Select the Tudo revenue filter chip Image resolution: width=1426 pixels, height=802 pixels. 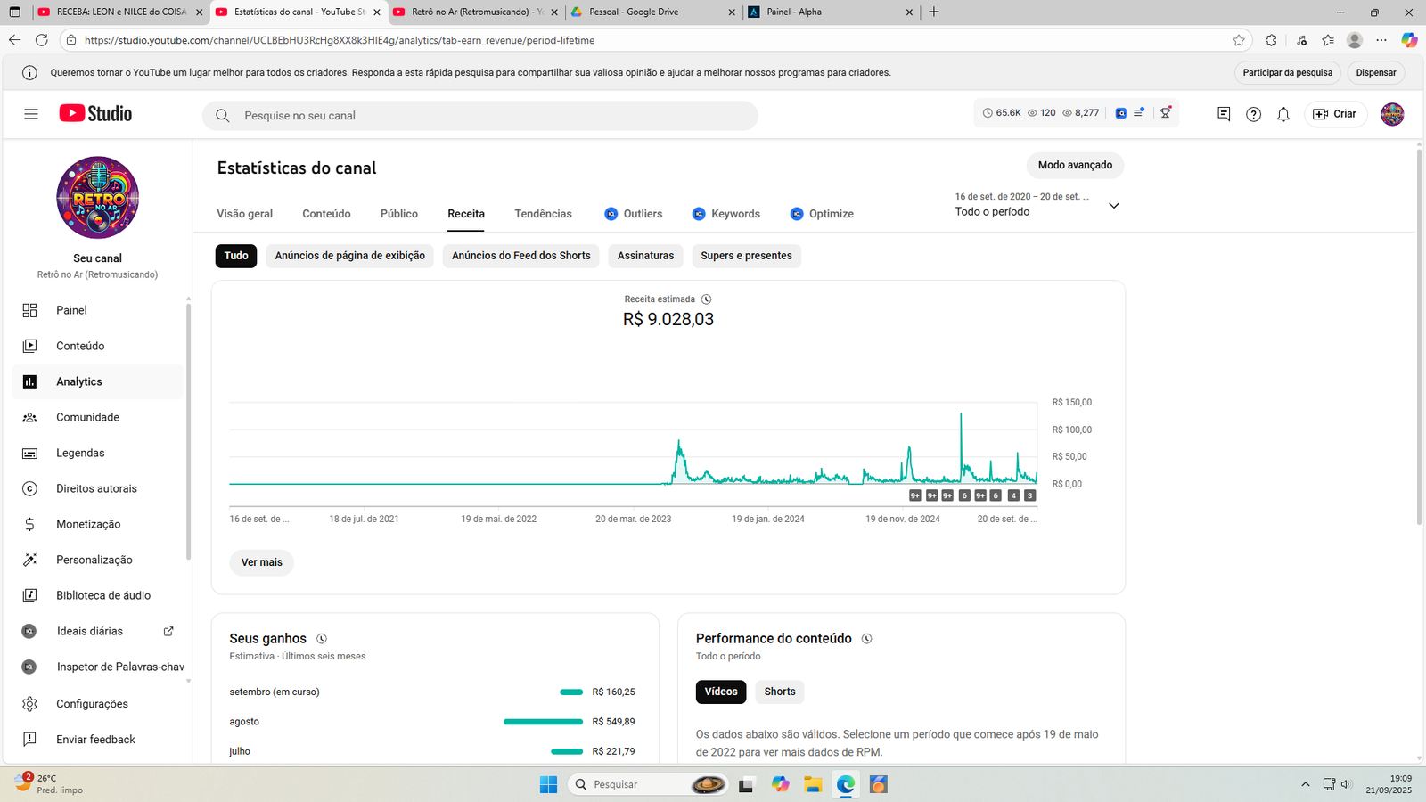[236, 256]
